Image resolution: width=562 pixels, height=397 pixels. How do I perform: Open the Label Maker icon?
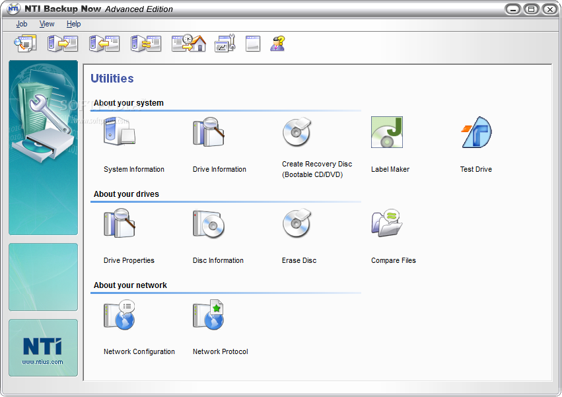click(x=387, y=132)
